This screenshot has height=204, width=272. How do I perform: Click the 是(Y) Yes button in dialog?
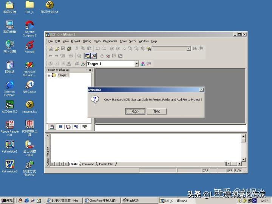coord(135,111)
